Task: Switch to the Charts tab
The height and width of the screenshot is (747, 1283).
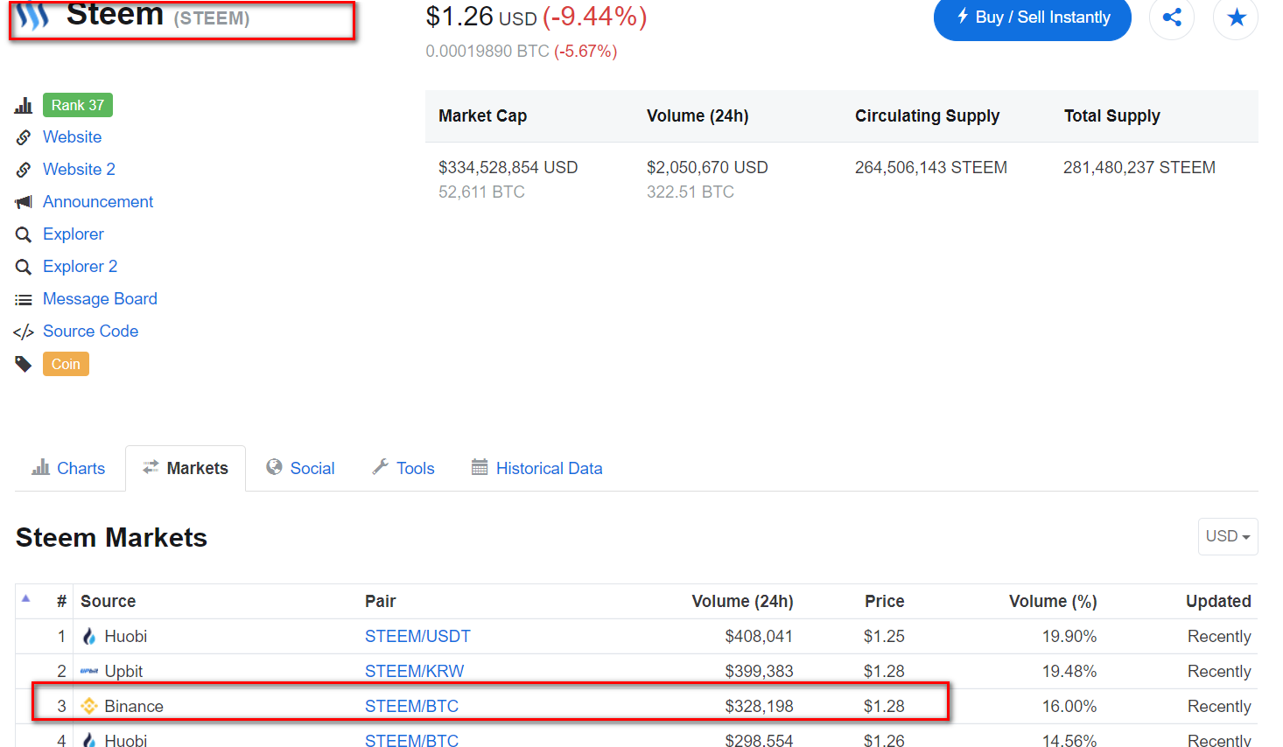Action: pyautogui.click(x=69, y=468)
